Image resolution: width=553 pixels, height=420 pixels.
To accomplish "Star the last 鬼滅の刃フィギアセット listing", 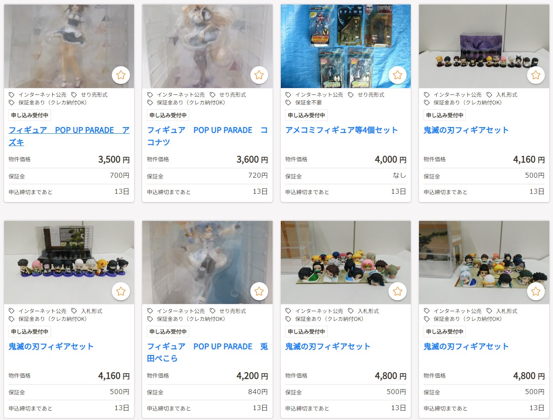I will [x=536, y=291].
